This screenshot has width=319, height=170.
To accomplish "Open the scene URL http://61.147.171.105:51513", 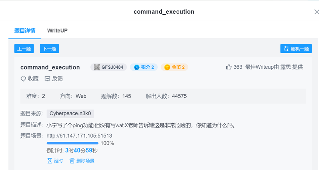I will pos(79,136).
